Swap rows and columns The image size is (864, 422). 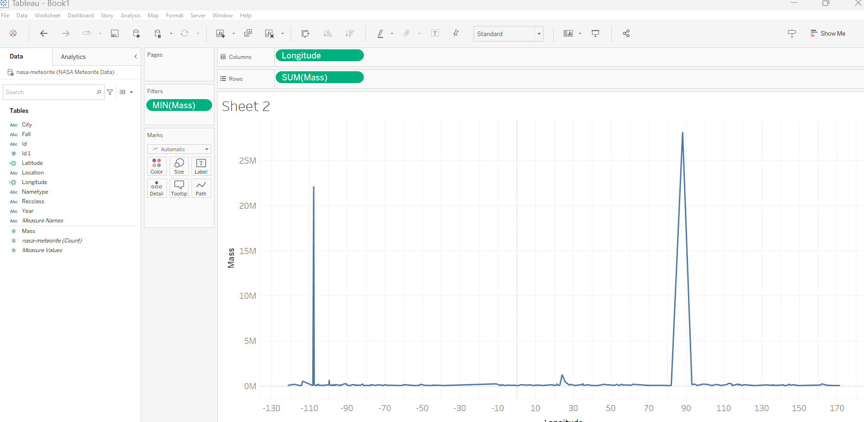305,33
